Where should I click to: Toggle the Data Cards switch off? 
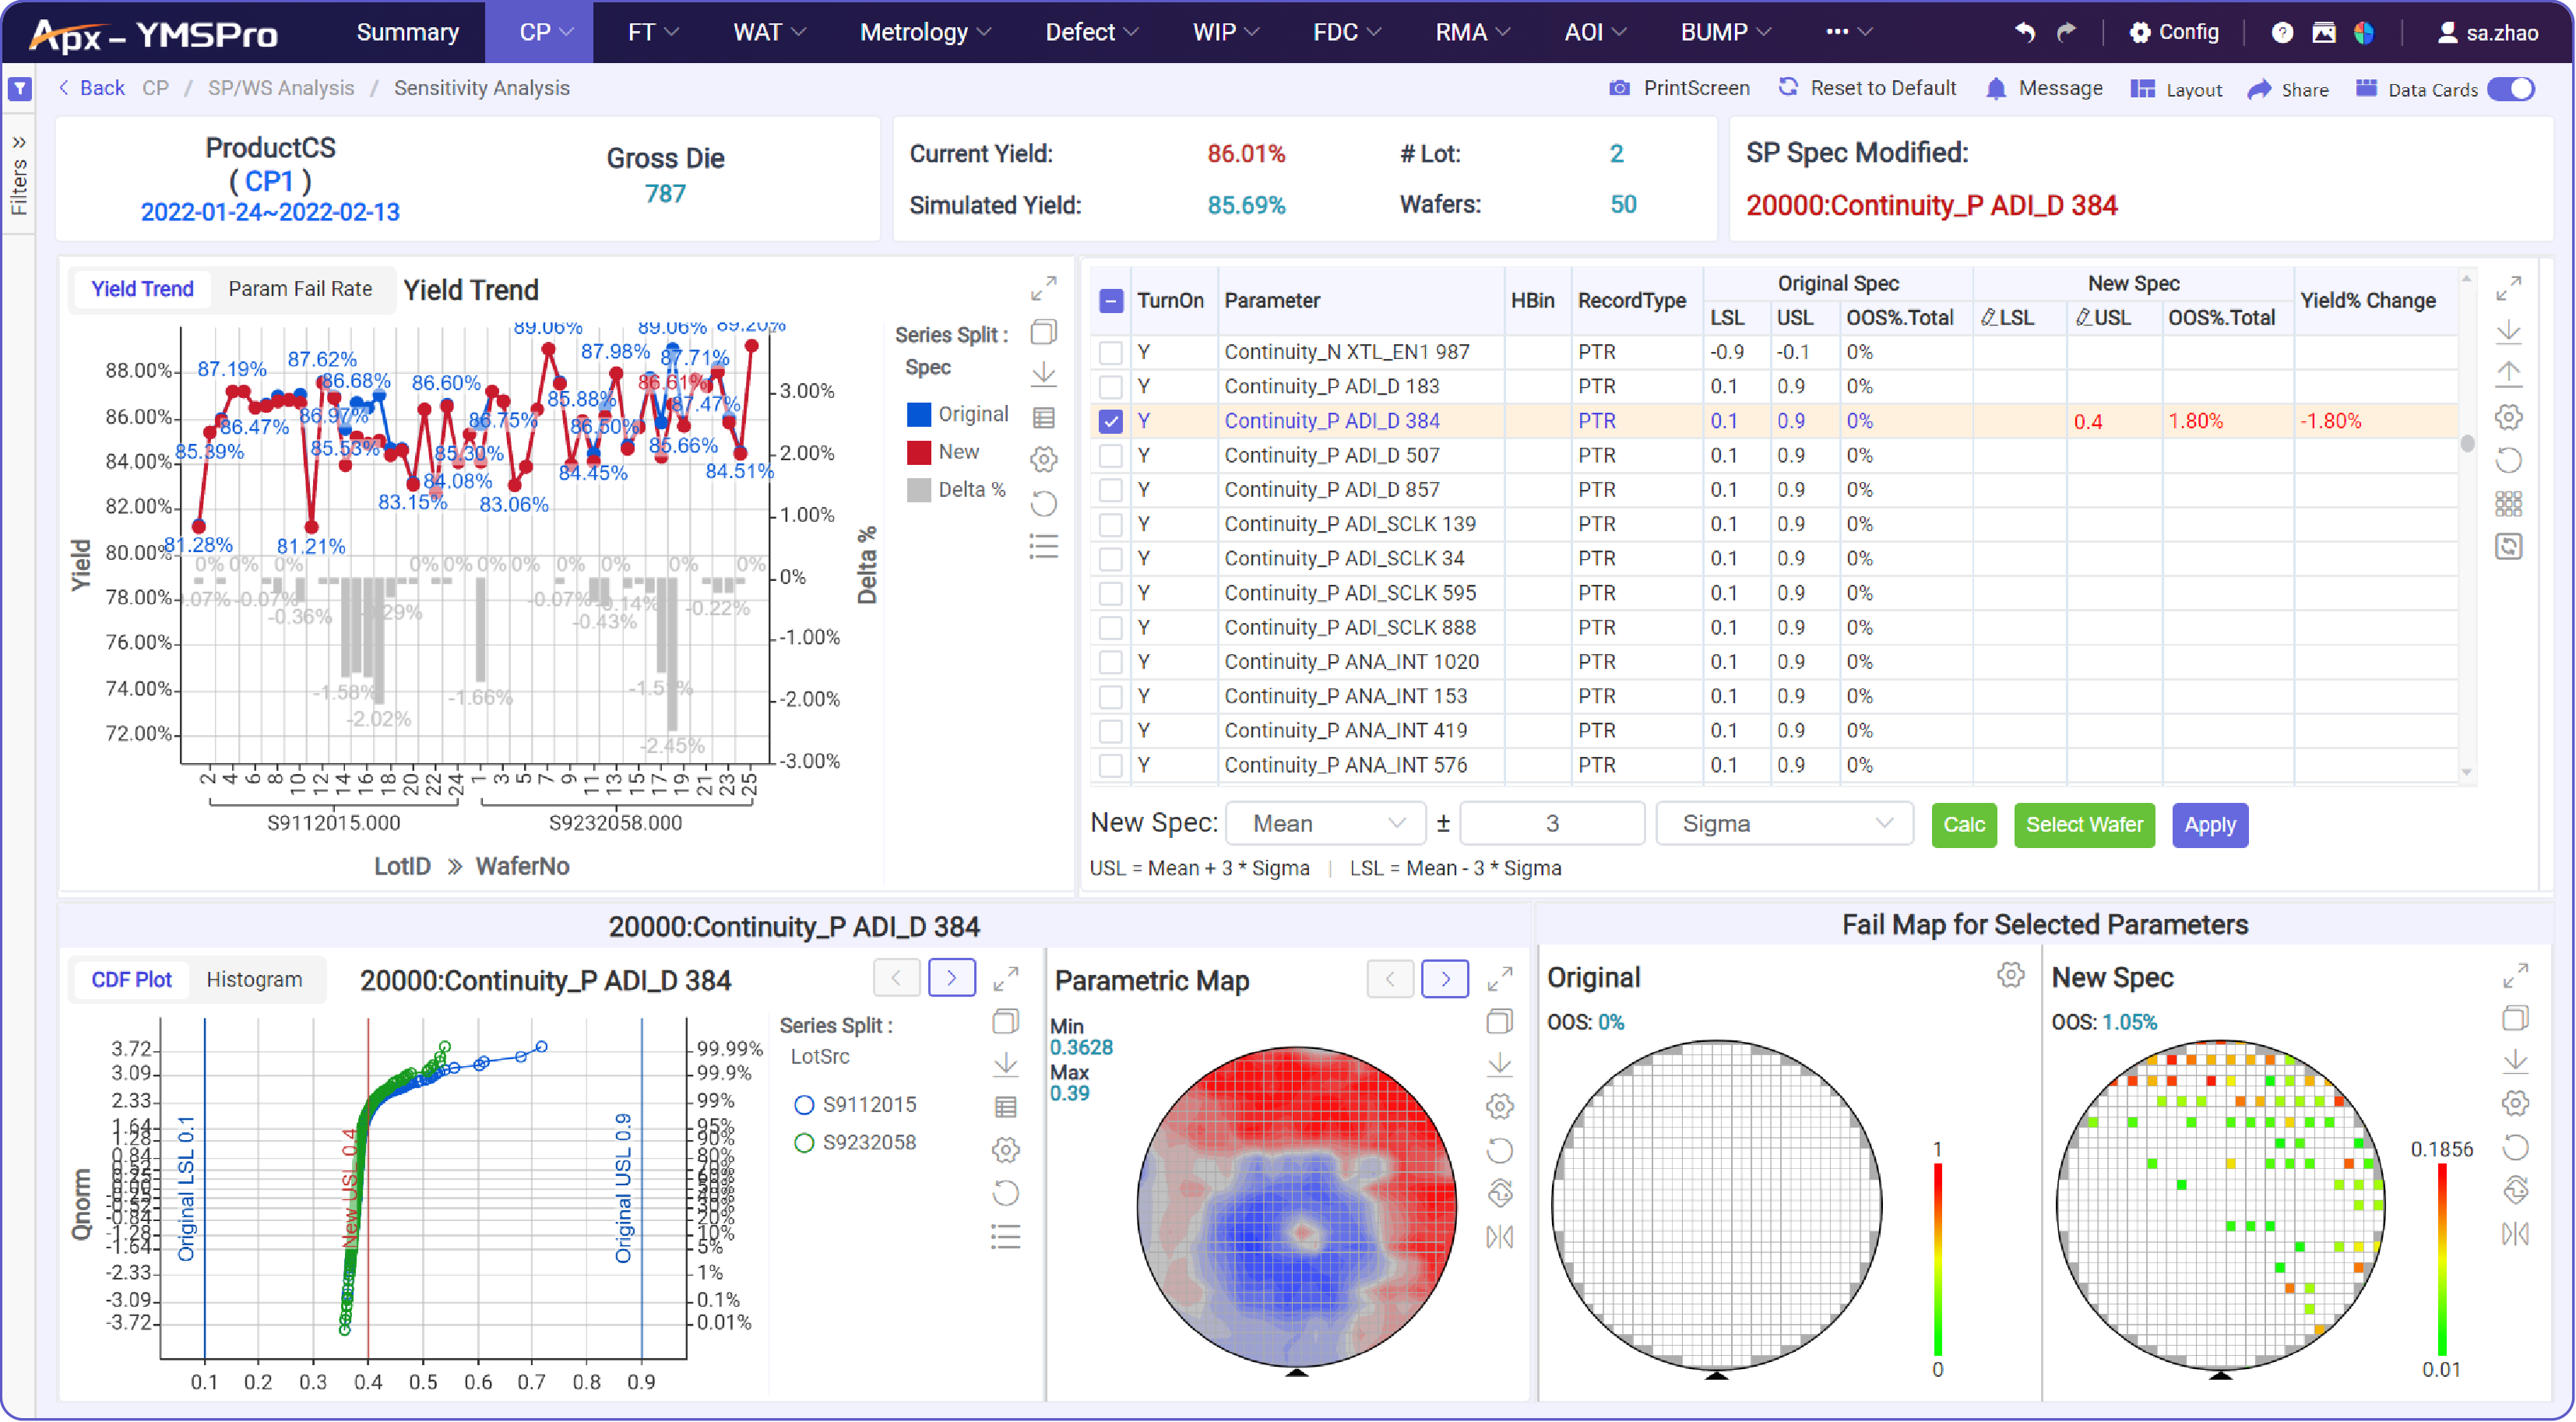pos(2512,88)
